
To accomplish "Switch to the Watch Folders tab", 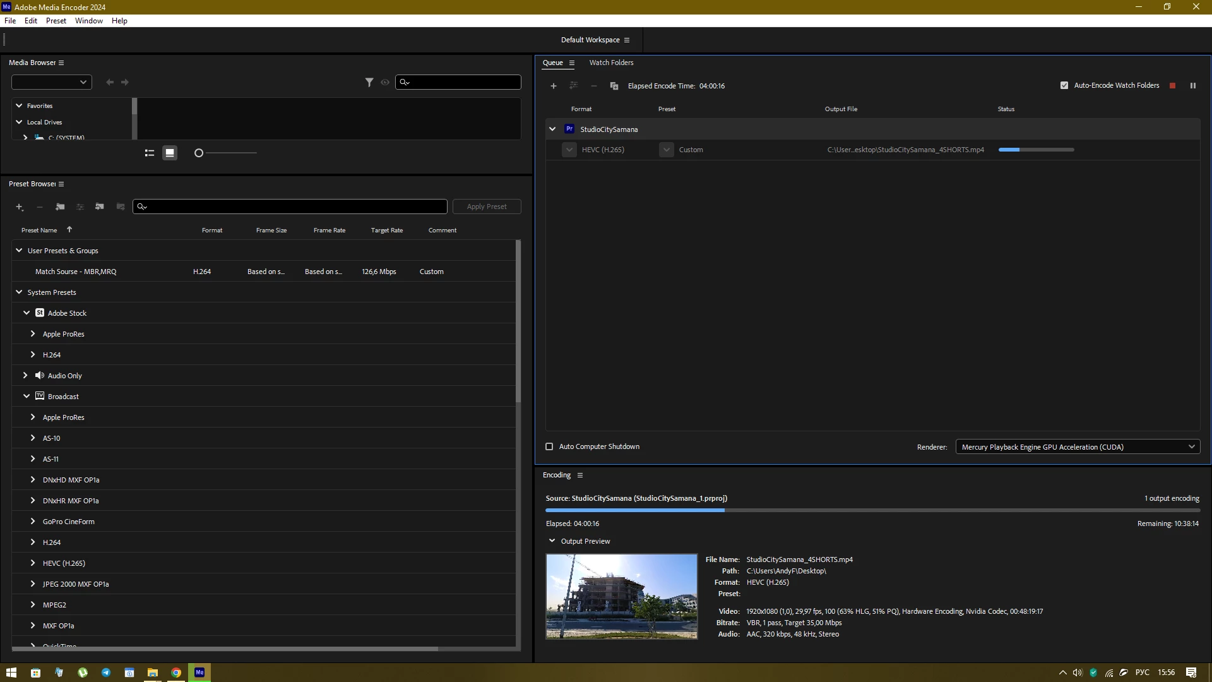I will click(x=611, y=63).
